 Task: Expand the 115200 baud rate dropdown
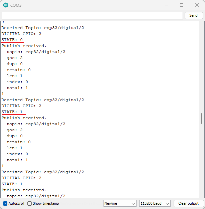click(155, 203)
